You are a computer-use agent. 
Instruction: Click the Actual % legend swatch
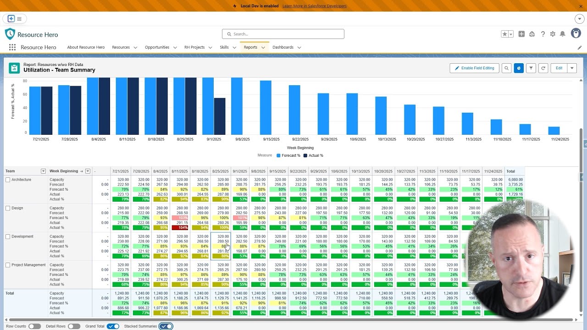coord(305,155)
